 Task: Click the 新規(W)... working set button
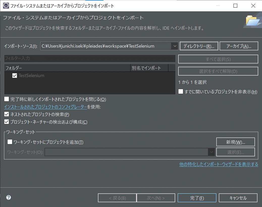(235, 142)
